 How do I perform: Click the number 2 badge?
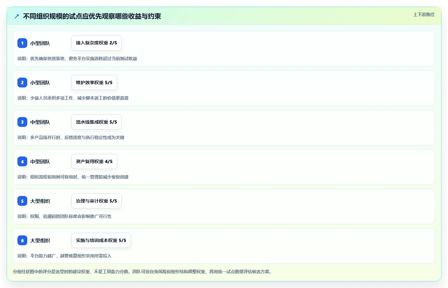pyautogui.click(x=22, y=83)
